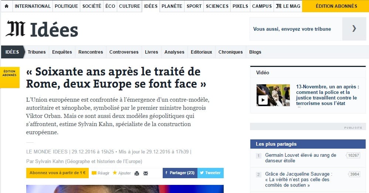Click the IDÉES label in the sub-navigation
369x193 pixels.
pyautogui.click(x=12, y=52)
